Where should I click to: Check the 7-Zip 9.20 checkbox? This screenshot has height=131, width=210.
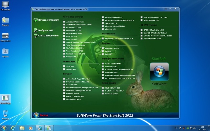tap(64, 66)
